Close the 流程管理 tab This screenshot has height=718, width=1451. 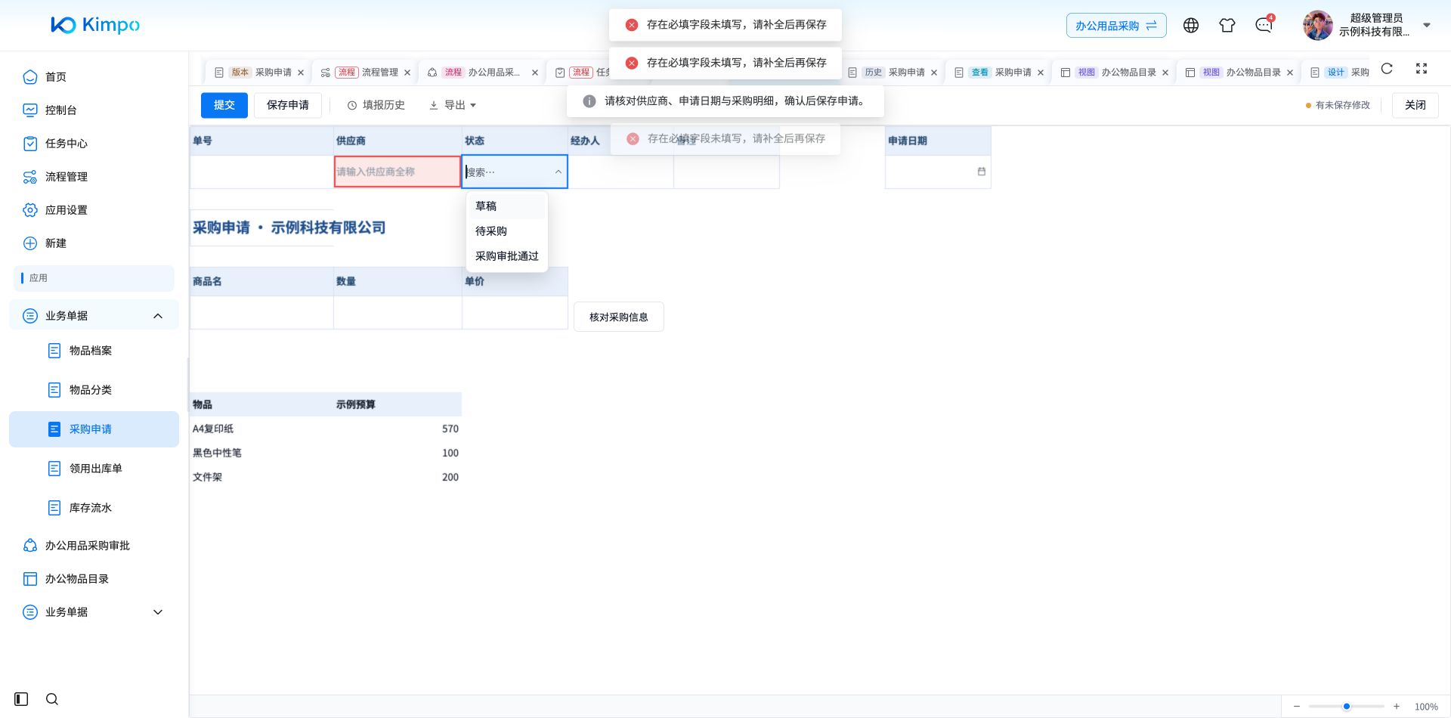pyautogui.click(x=407, y=73)
